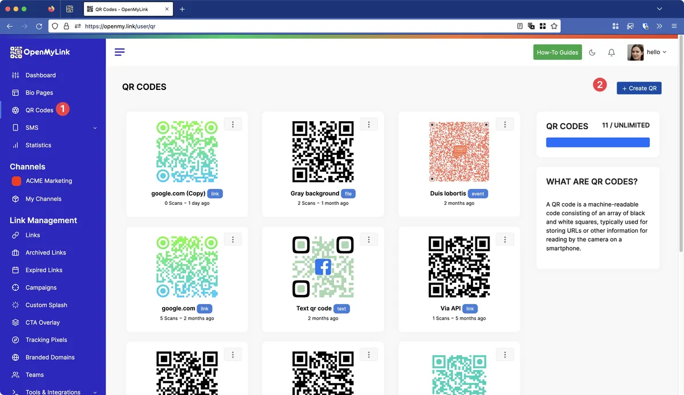The height and width of the screenshot is (395, 684).
Task: Click the link badge on Via API
Action: (470, 308)
